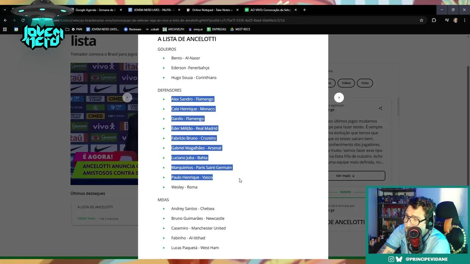Open the Chrome profile avatar

456,20
